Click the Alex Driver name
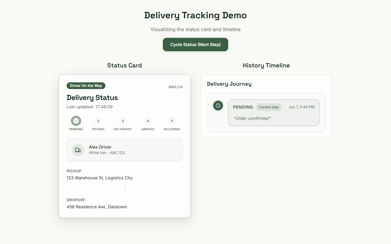This screenshot has height=244, width=391. point(100,147)
